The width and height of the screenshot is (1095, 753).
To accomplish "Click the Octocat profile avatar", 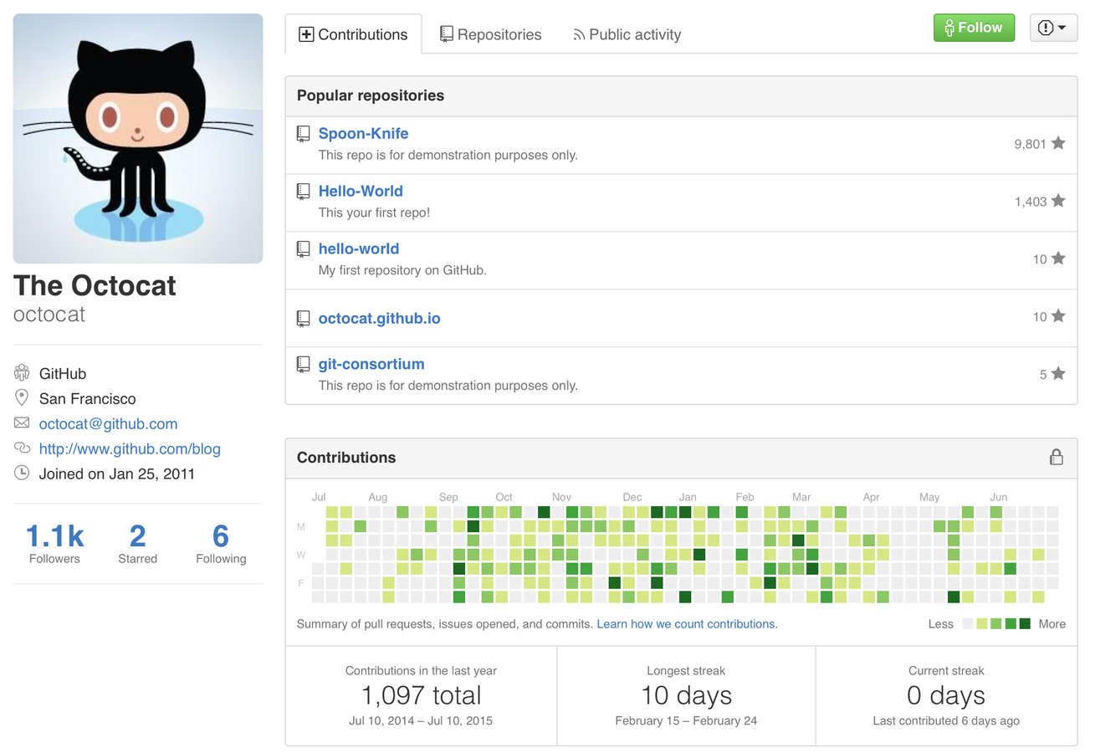I will [x=138, y=138].
